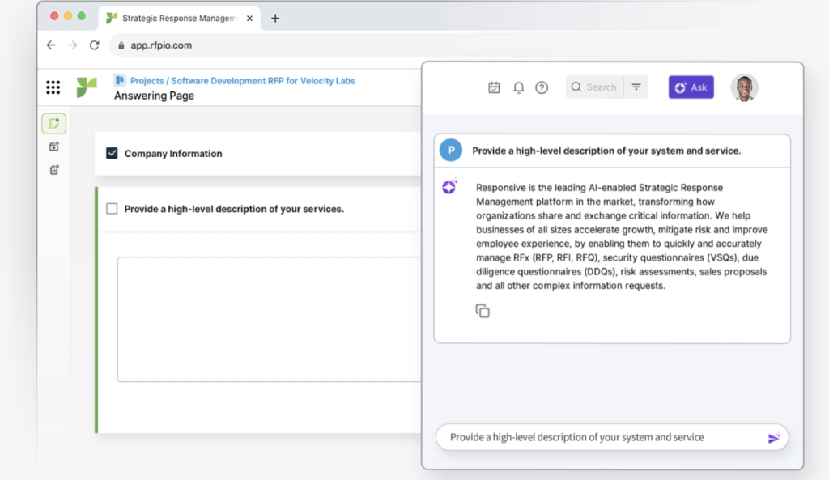
Task: Click the purple Ask button
Action: [691, 87]
